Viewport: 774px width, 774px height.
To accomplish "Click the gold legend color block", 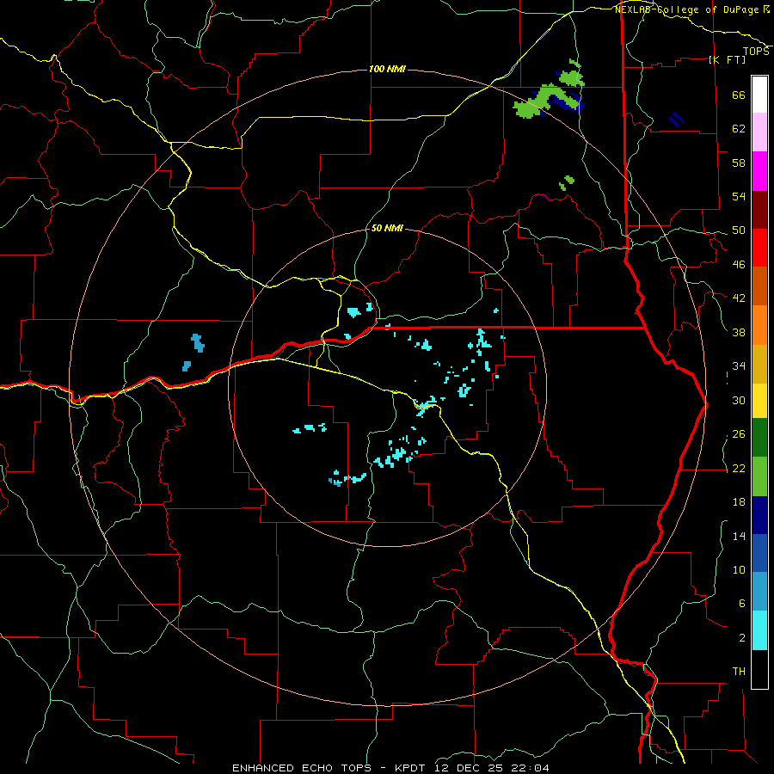I will [759, 364].
